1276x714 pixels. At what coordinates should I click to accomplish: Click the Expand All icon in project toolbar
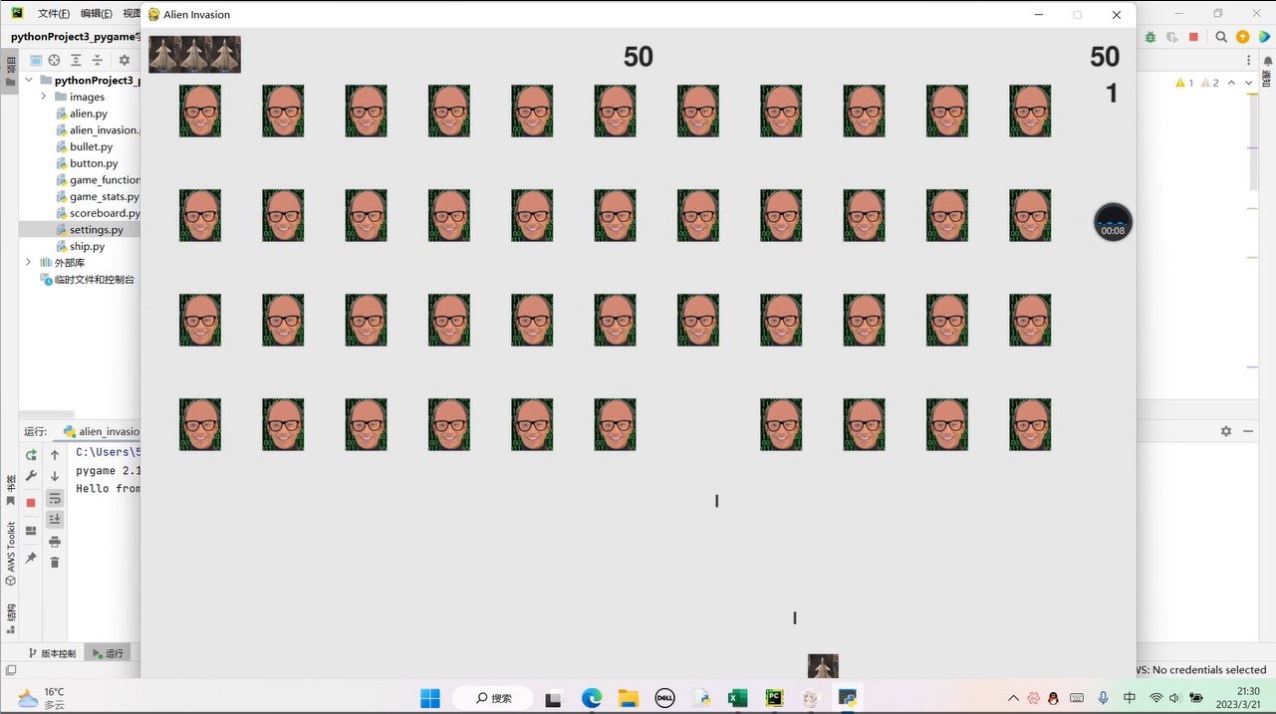click(76, 61)
